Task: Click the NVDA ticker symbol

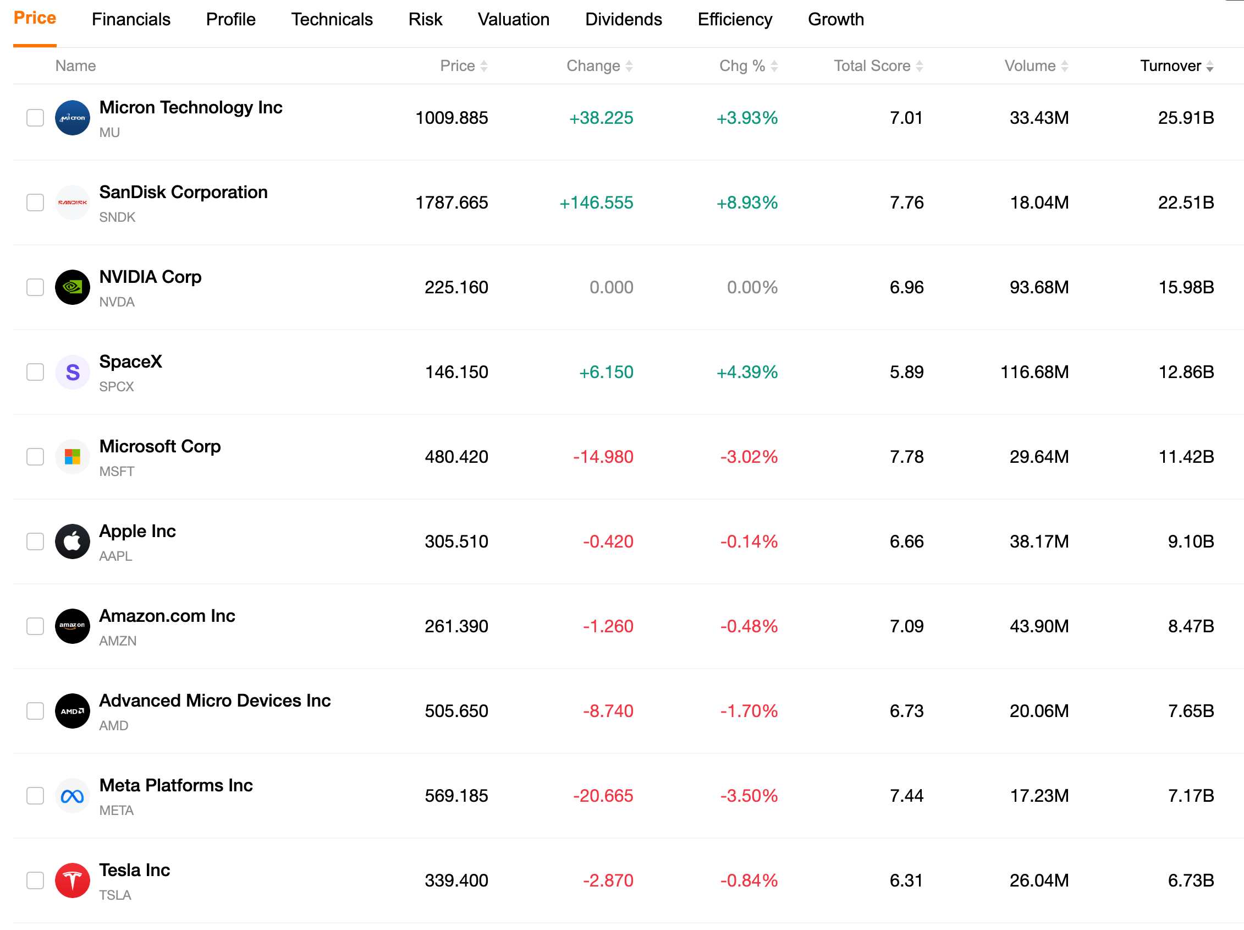Action: coord(117,302)
